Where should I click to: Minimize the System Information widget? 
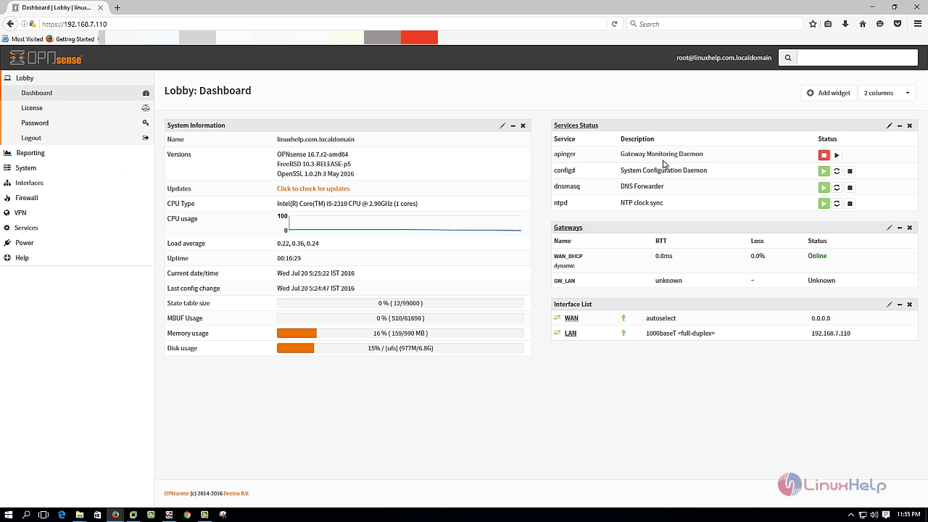point(513,125)
